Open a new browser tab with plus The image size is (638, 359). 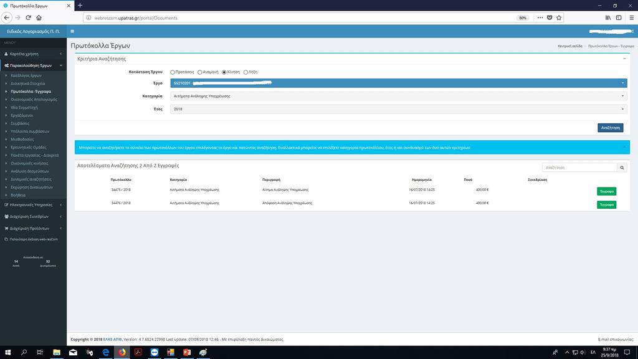point(80,5)
